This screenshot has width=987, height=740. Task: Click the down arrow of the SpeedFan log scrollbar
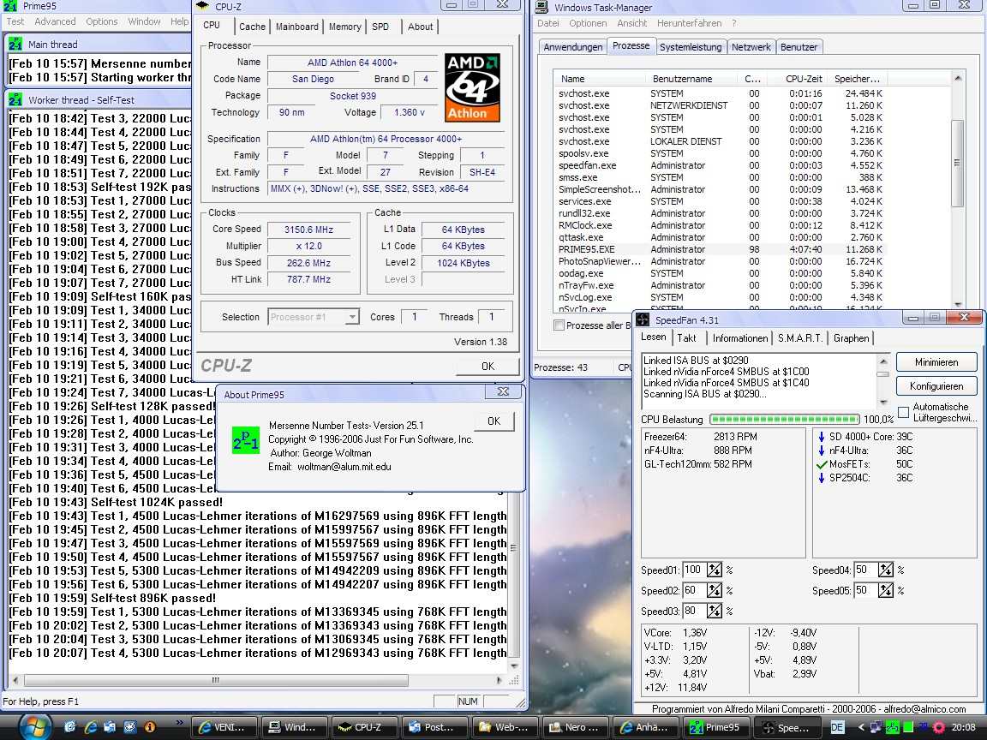point(883,402)
